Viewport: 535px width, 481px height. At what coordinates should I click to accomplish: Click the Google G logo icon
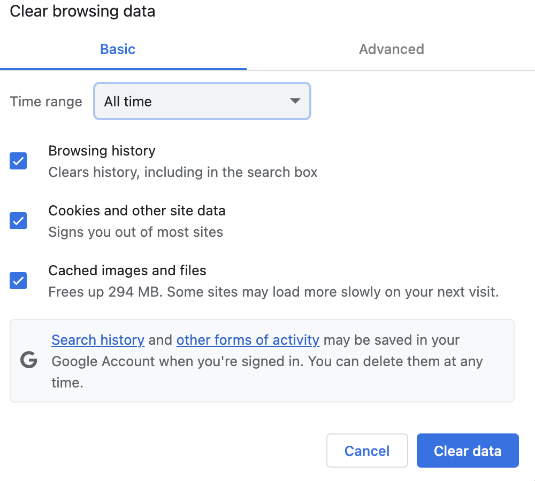[29, 361]
